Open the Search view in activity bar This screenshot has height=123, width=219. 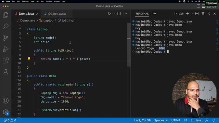coord(5,26)
